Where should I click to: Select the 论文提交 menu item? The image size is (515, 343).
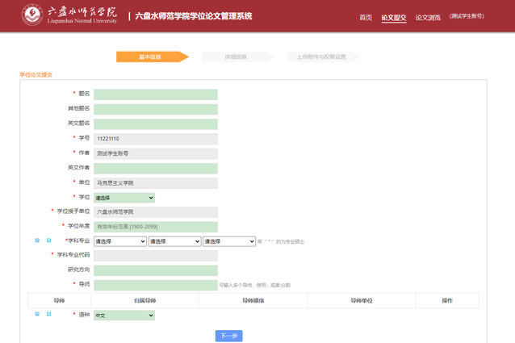point(394,17)
